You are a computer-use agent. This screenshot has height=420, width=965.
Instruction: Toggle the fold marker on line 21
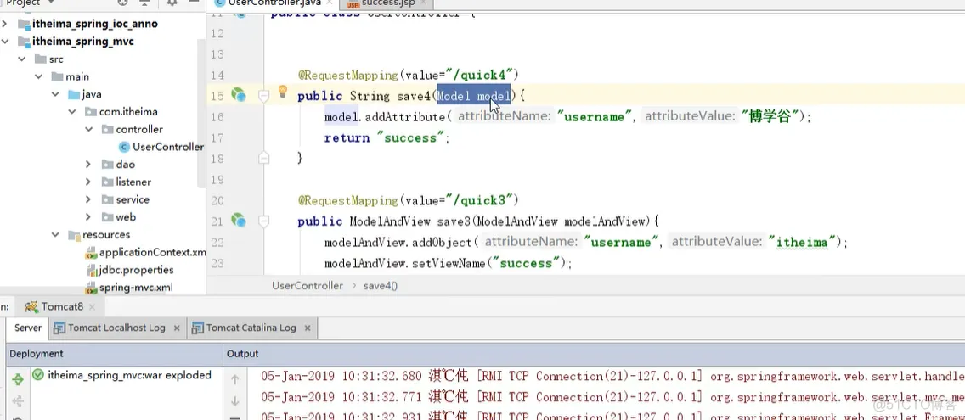point(263,221)
